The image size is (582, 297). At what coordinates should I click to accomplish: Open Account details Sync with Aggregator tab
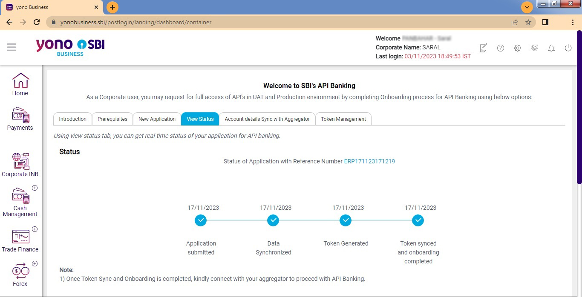267,119
